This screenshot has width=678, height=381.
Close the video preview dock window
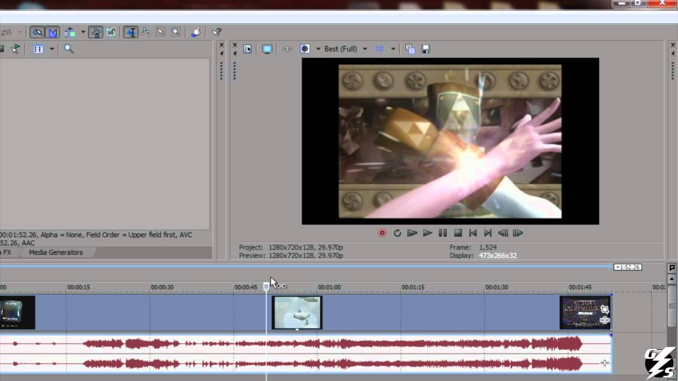(235, 46)
